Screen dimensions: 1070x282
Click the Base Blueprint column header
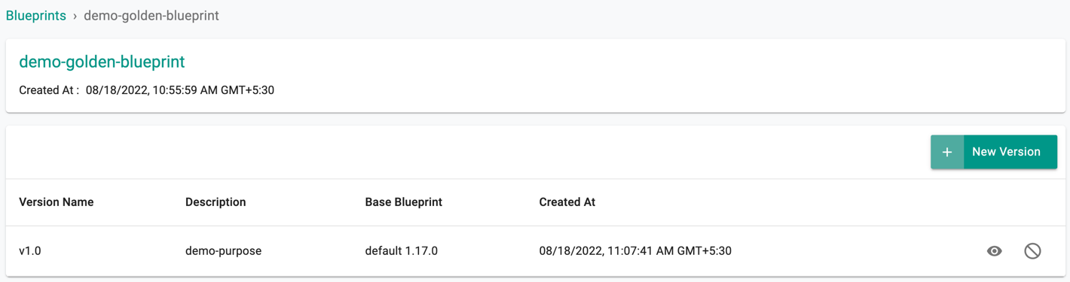pos(404,202)
